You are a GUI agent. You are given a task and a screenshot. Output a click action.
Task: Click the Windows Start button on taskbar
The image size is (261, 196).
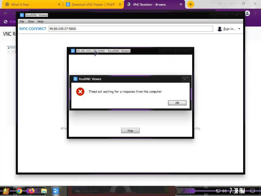[6, 191]
